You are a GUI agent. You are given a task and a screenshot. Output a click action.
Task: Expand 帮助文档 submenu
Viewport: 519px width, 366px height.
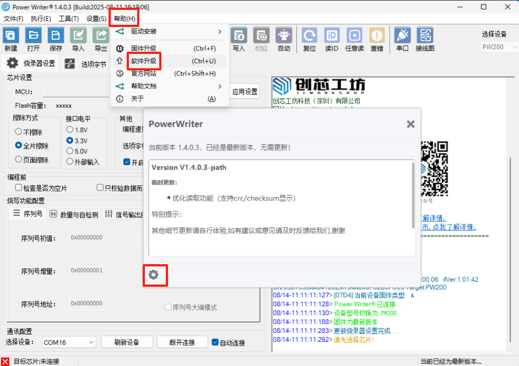pos(170,86)
